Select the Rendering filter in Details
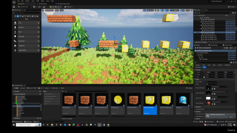The height and width of the screenshot is (133, 237). tap(227, 65)
